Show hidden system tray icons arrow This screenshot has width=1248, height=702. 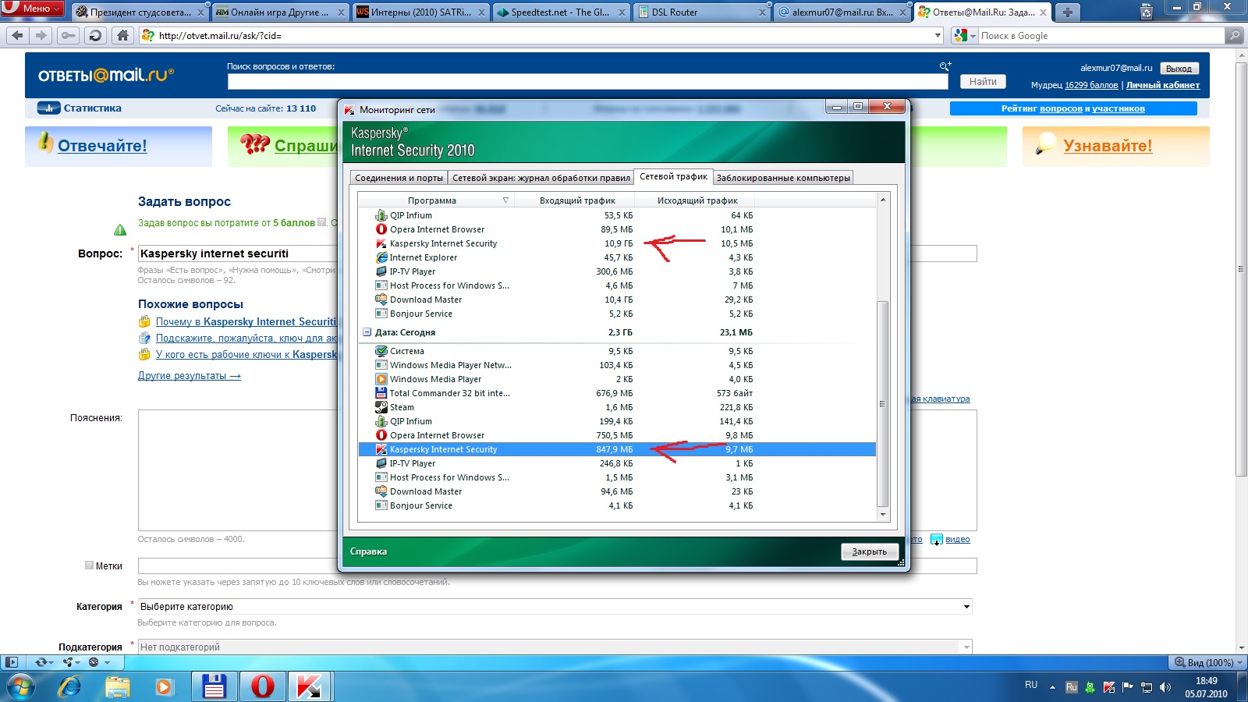click(x=1052, y=687)
